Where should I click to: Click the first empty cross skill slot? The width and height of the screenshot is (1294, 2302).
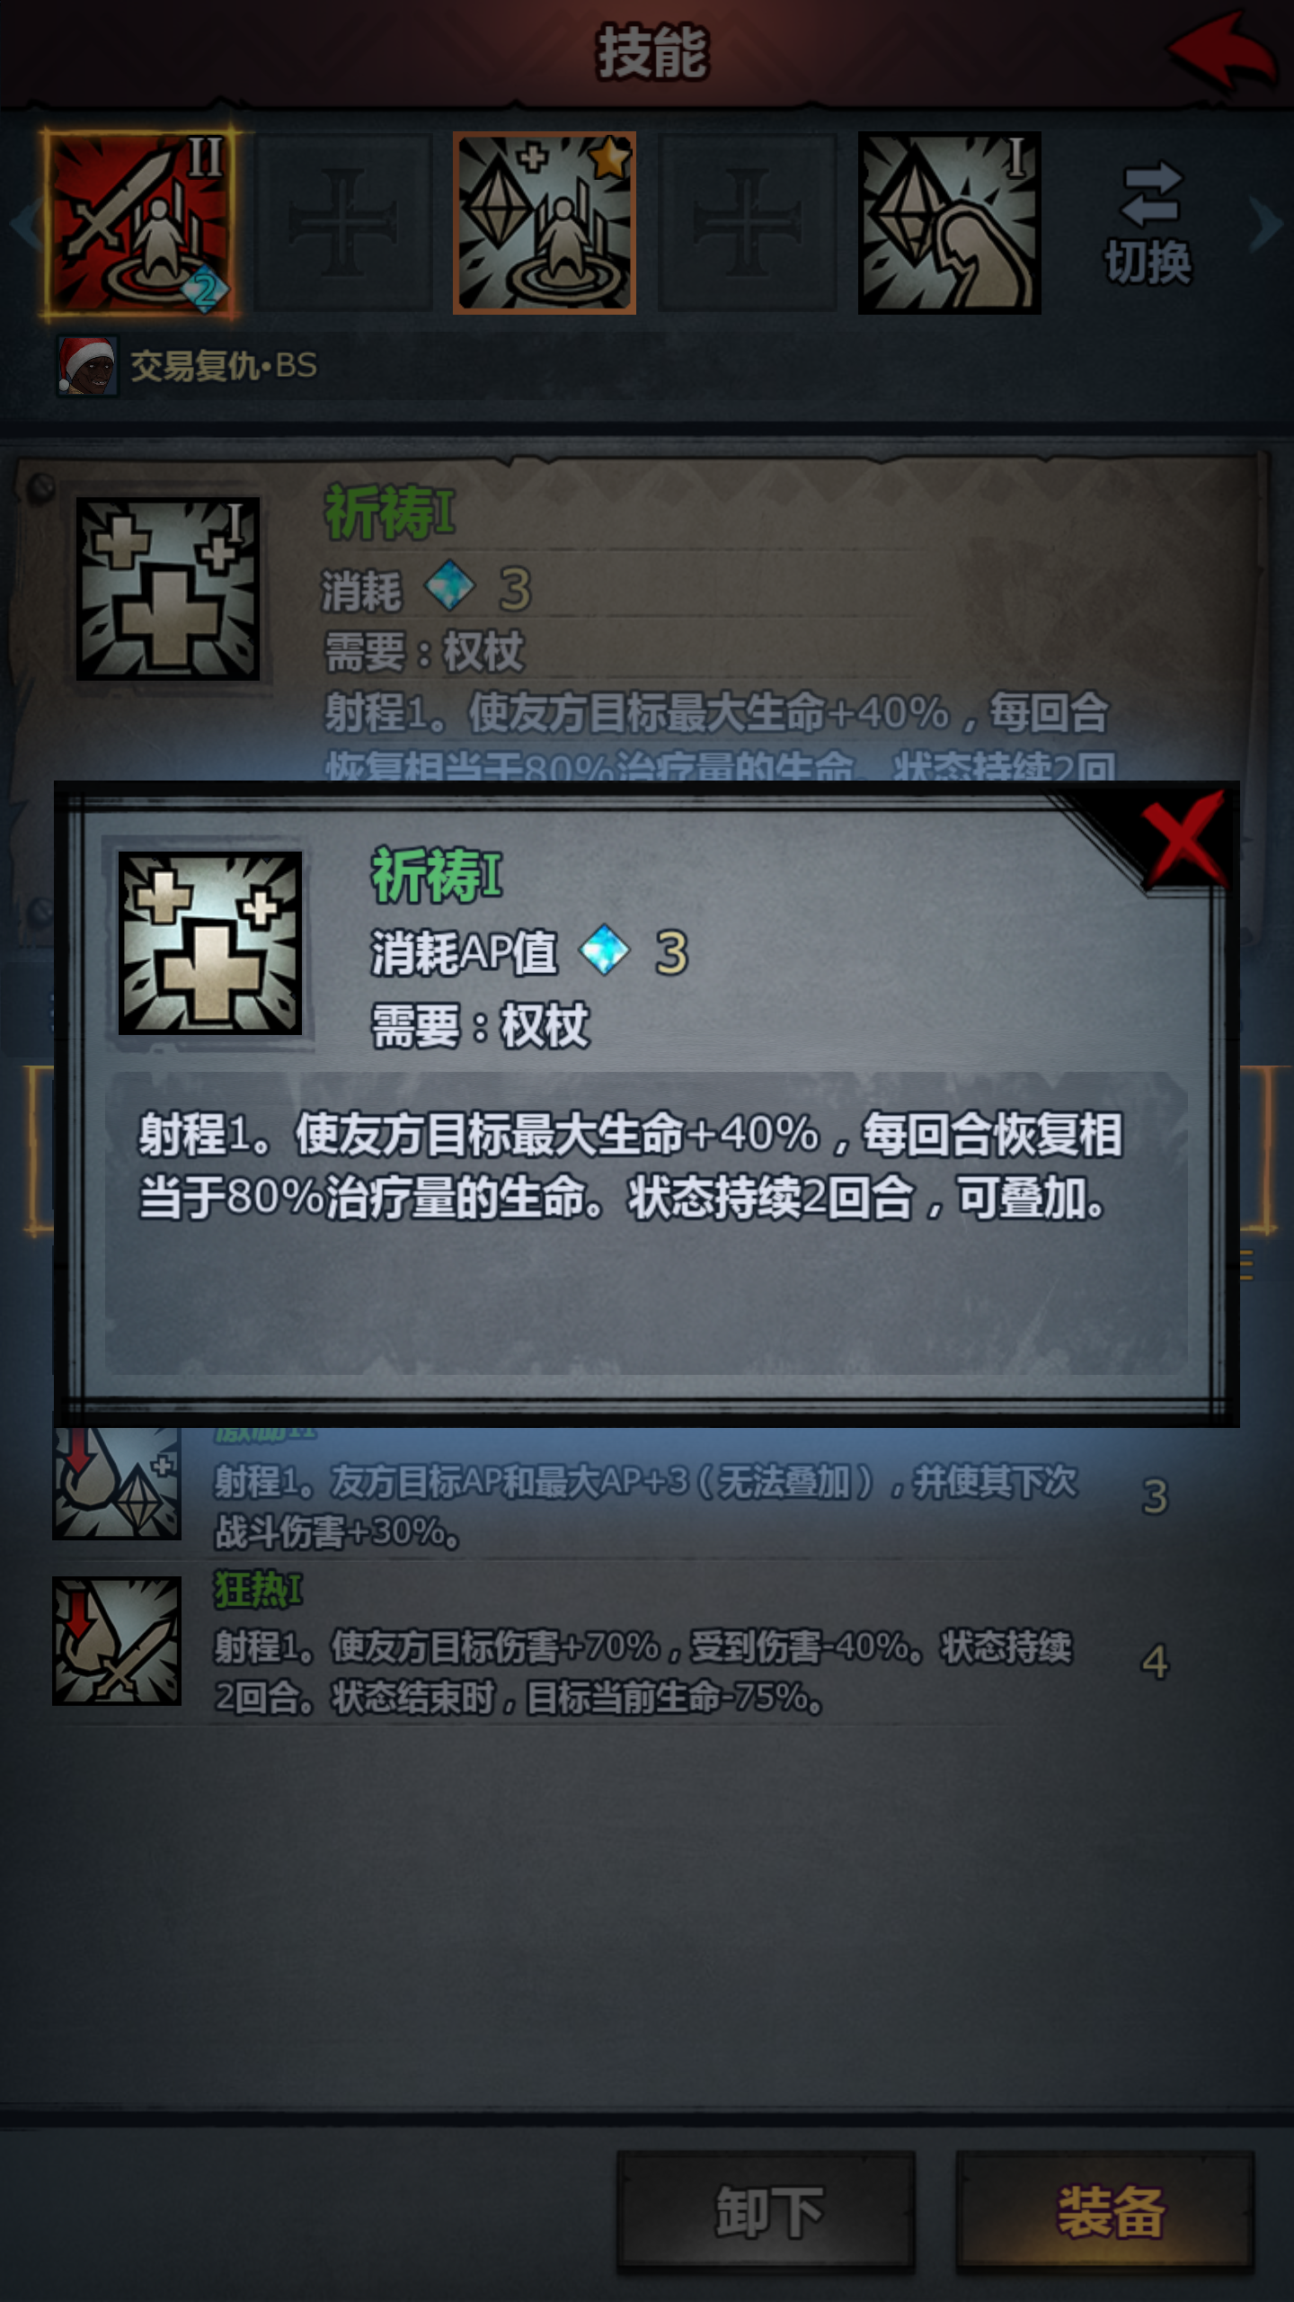[342, 223]
